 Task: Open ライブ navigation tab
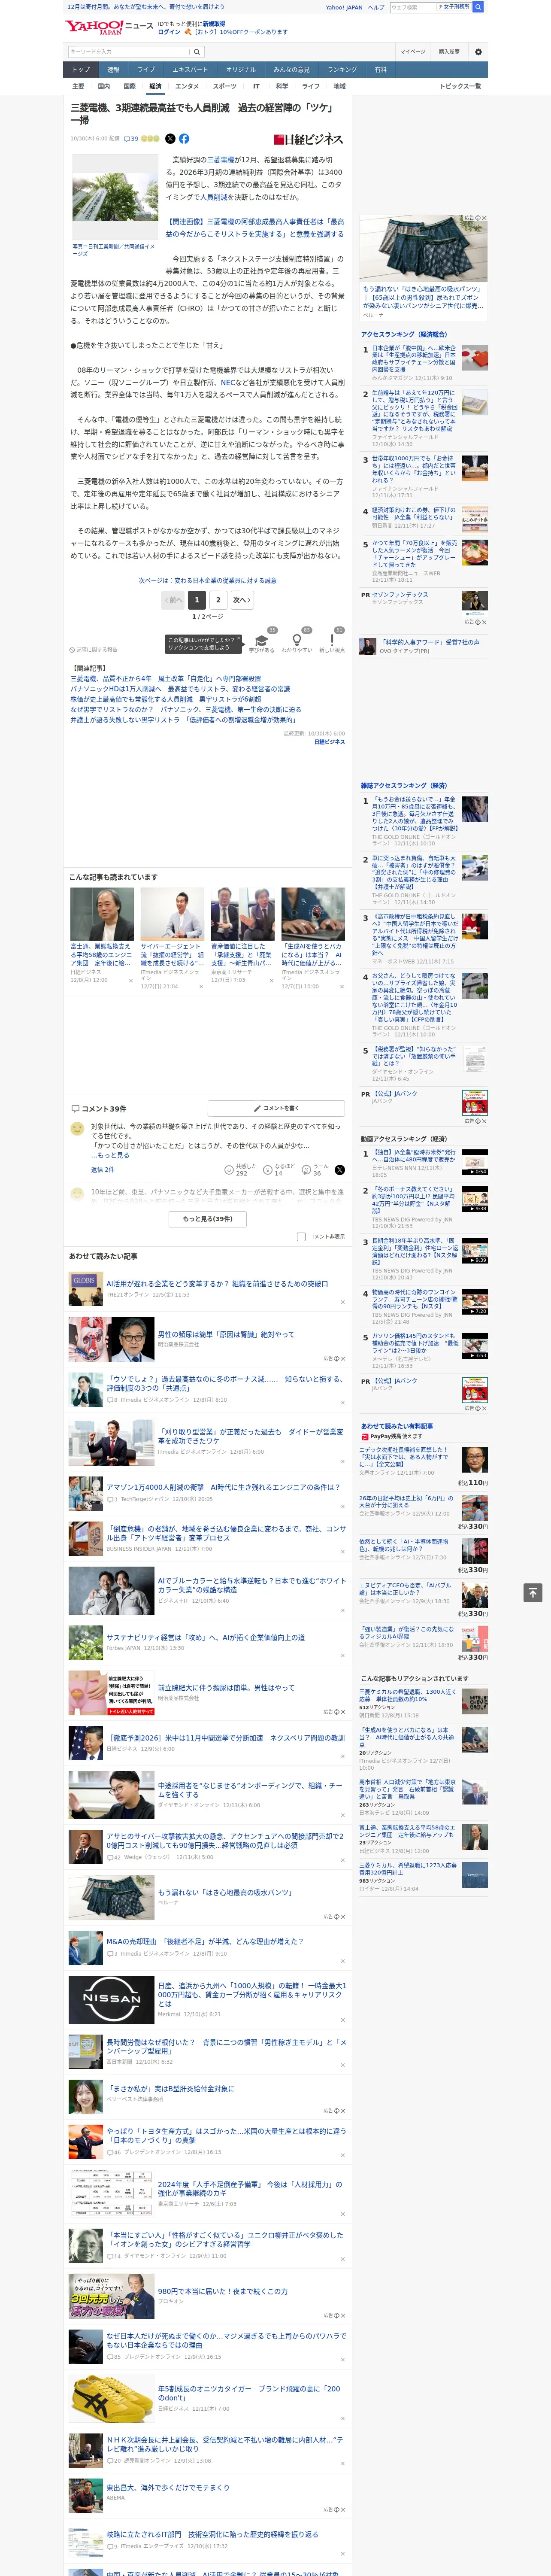pyautogui.click(x=146, y=70)
